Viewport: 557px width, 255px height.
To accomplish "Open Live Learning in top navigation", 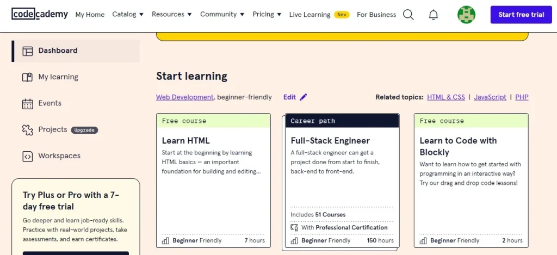I will click(310, 15).
